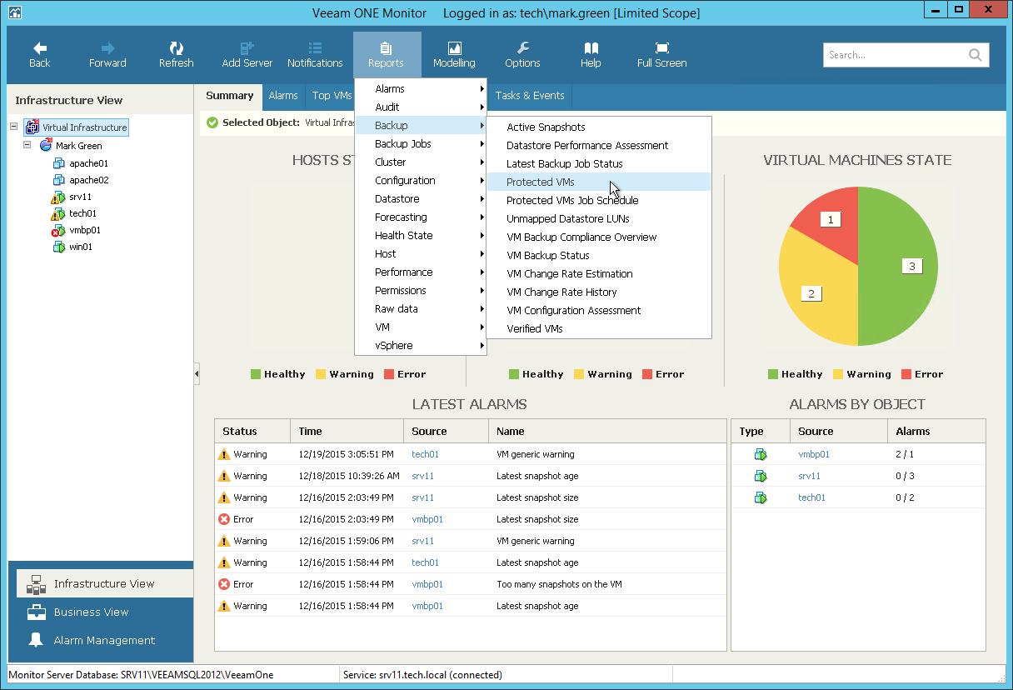1013x690 pixels.
Task: Sort latest alarms by Status column
Action: click(x=252, y=432)
